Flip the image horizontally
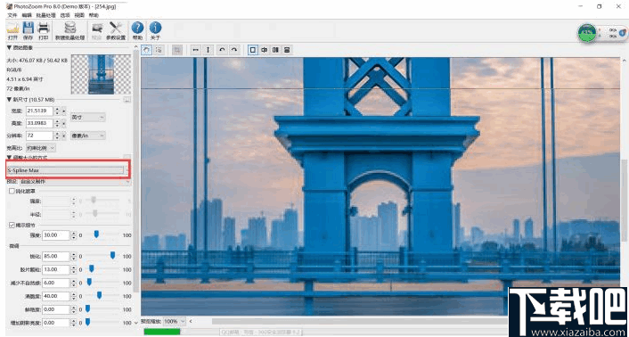Image resolution: width=629 pixels, height=337 pixels. click(x=196, y=50)
